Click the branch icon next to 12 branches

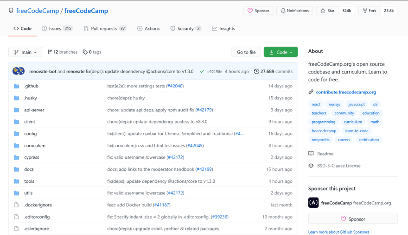click(50, 52)
